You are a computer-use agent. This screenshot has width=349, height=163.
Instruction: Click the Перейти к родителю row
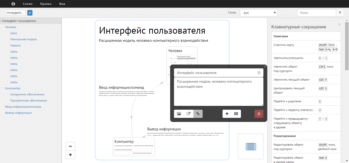click(x=306, y=101)
